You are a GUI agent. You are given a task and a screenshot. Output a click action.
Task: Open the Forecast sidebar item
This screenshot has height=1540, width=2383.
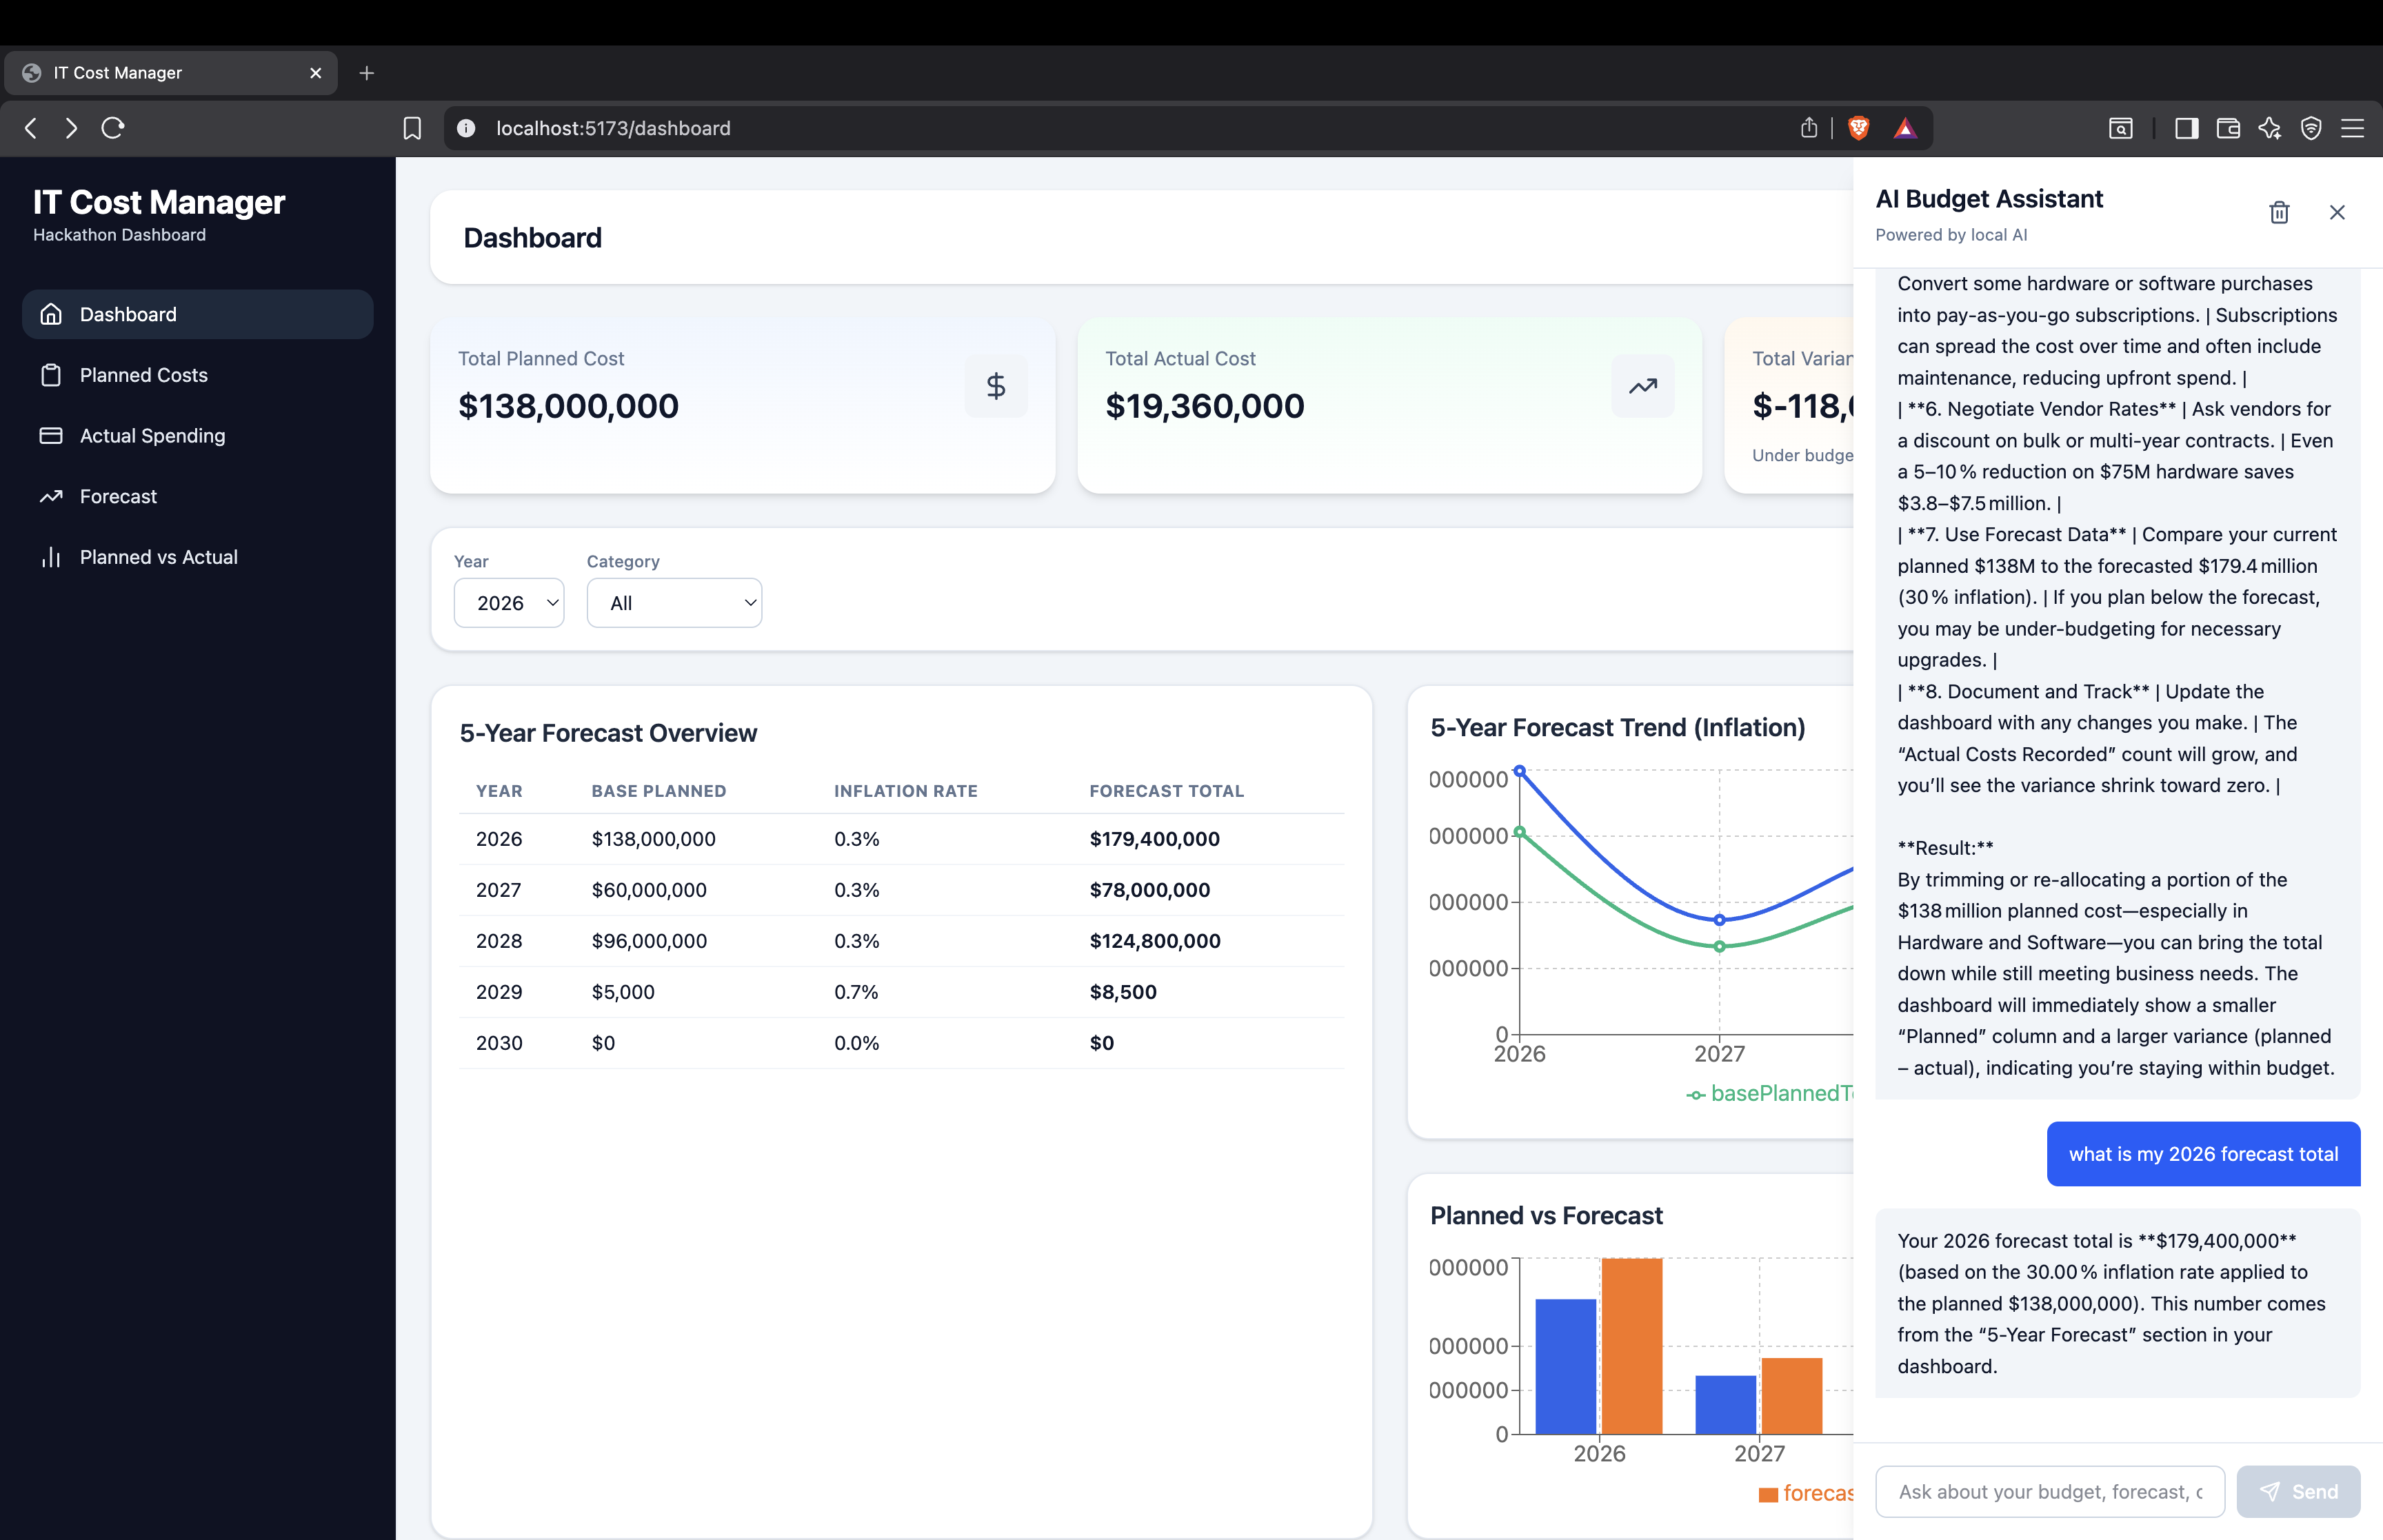click(x=118, y=497)
